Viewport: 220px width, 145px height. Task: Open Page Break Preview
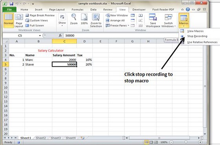(x=40, y=15)
